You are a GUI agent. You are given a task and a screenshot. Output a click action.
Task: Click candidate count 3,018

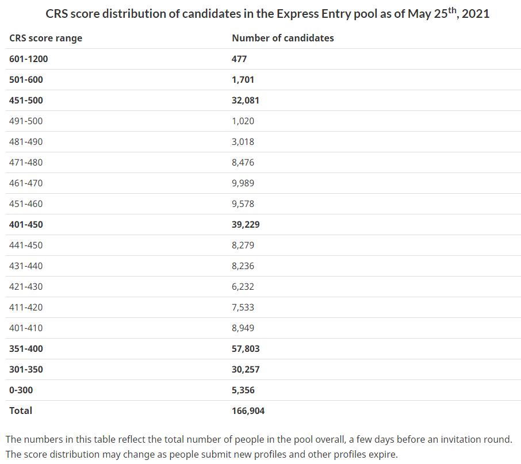243,141
